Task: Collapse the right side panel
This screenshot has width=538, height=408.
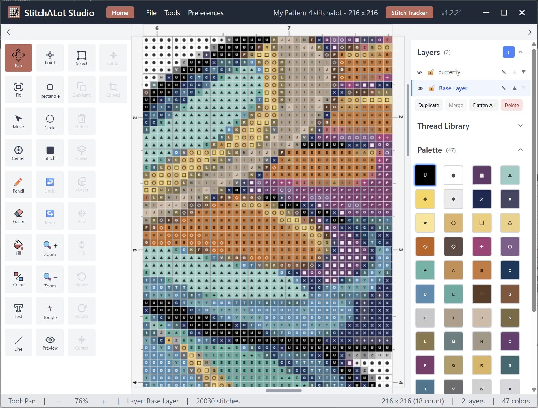Action: pos(530,32)
